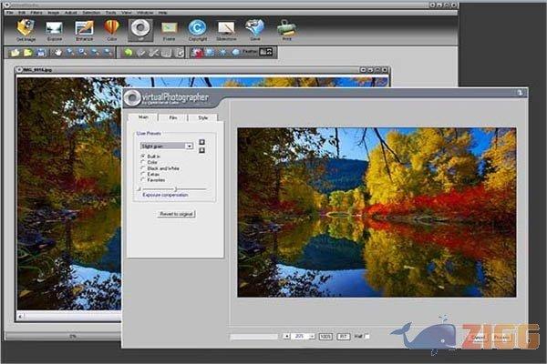Expand the Slight grain presets dropdown
This screenshot has height=364, width=547.
(x=189, y=146)
